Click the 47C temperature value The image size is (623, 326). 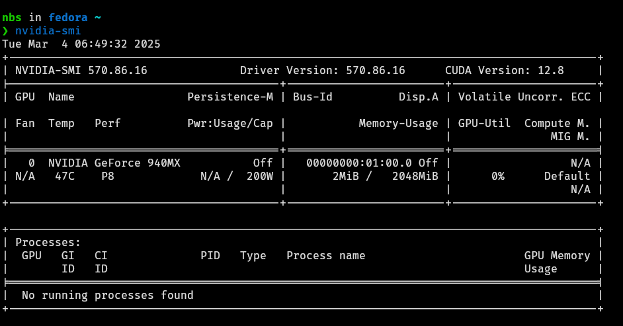(x=65, y=176)
